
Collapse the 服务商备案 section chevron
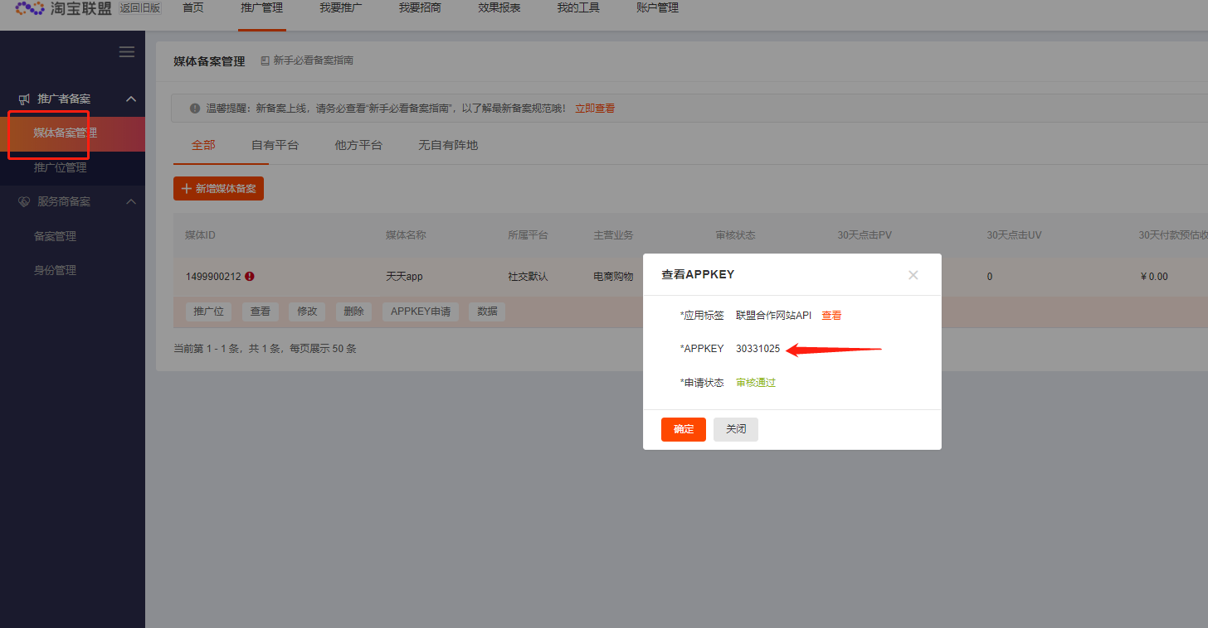coord(131,201)
